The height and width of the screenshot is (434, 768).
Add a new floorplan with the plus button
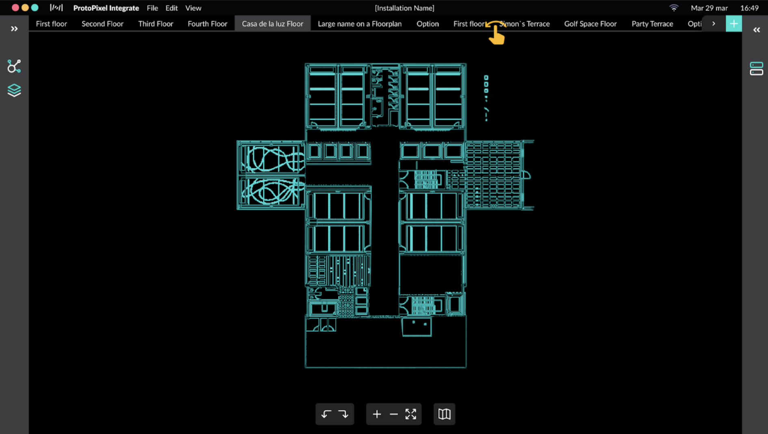pyautogui.click(x=733, y=24)
